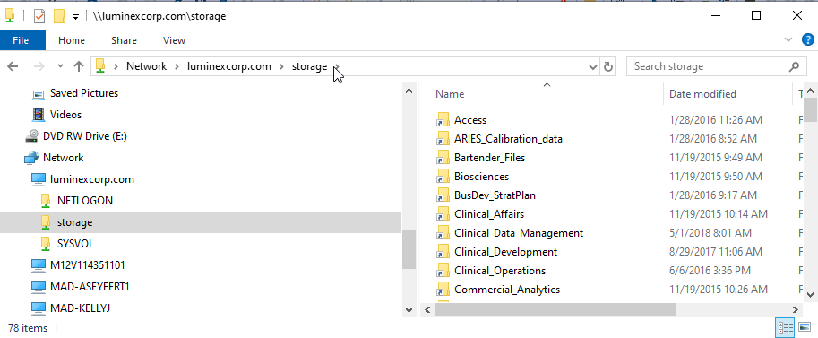Open the File menu tab
Image resolution: width=818 pixels, height=338 pixels.
[22, 40]
